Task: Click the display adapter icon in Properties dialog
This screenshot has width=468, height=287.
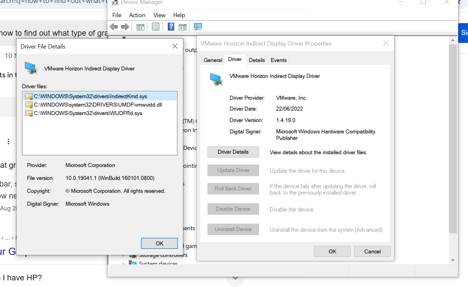Action: point(216,79)
